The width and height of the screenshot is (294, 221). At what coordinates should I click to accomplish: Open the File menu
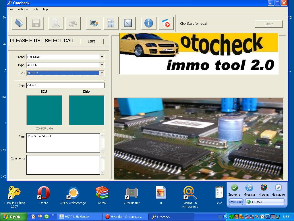tap(11, 9)
